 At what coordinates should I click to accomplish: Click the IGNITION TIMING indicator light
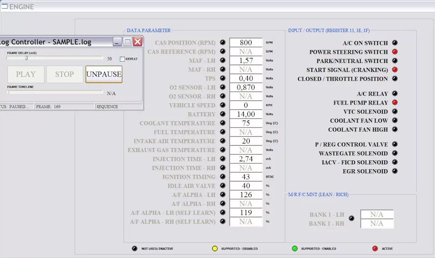click(x=223, y=177)
